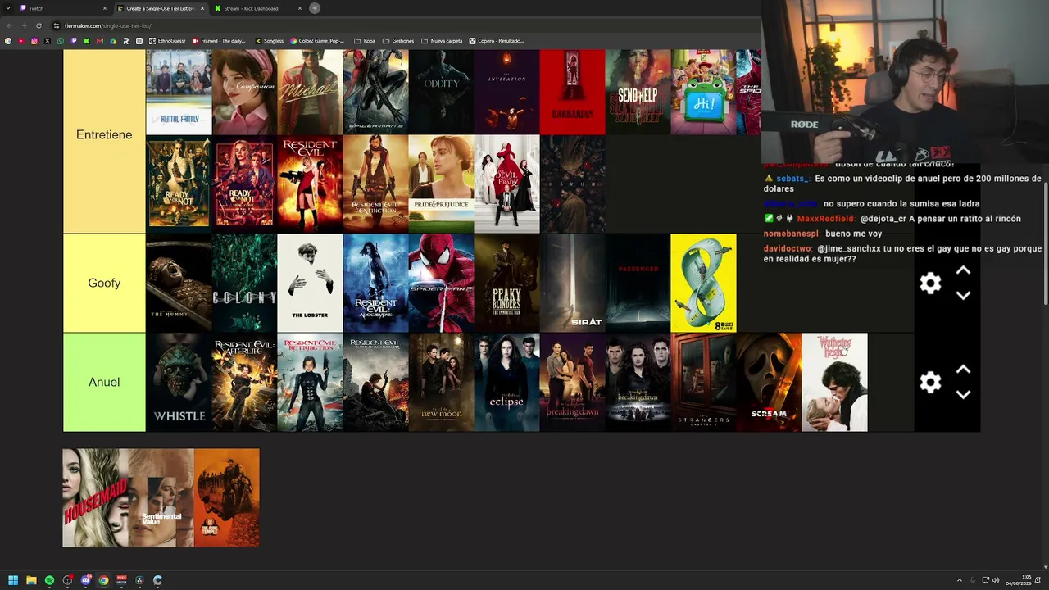Screen dimensions: 1049x590
Task: Select the Companion poster
Action: click(x=244, y=92)
